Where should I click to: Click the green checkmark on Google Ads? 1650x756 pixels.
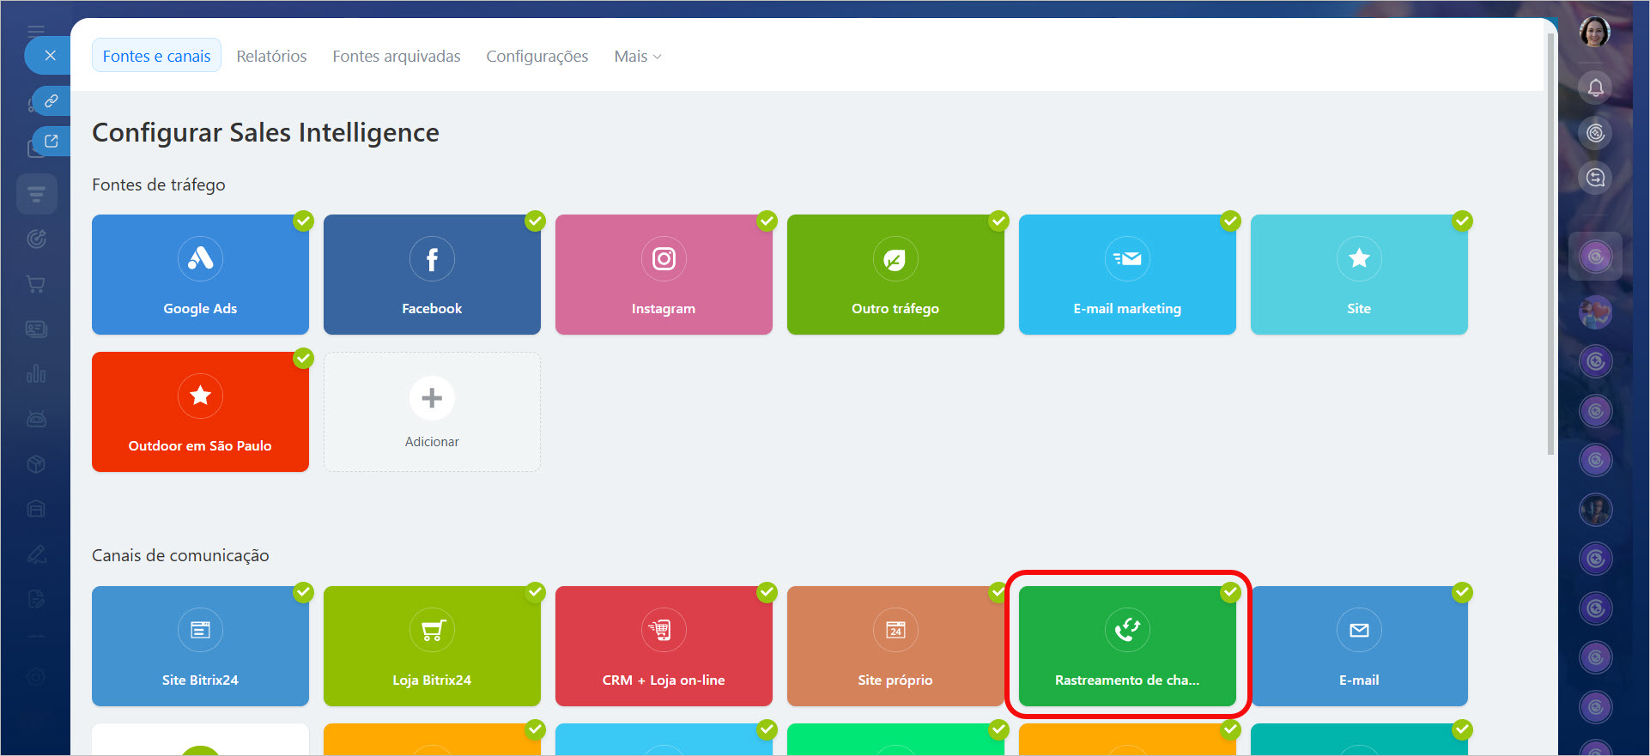click(303, 221)
